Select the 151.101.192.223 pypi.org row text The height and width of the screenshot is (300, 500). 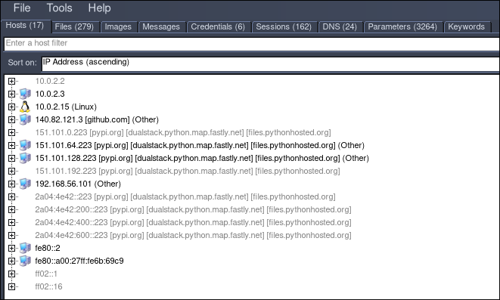coord(188,171)
